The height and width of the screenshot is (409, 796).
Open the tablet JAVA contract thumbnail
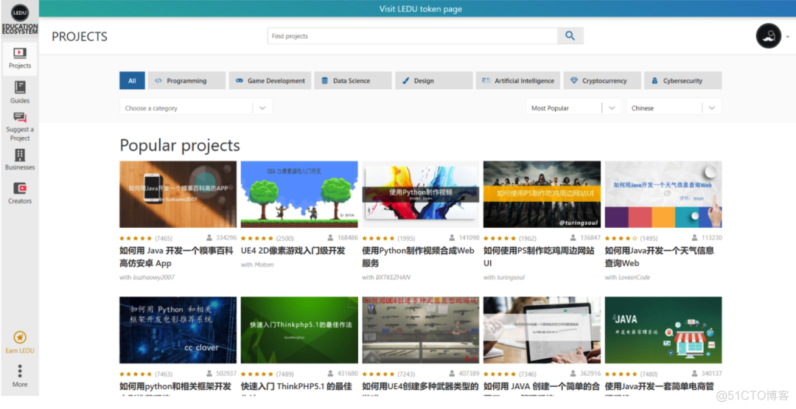(x=542, y=330)
